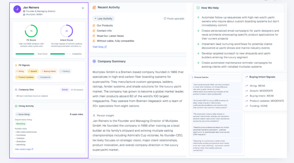
Task: Click the Hiring Activity section icon
Action: (16, 106)
